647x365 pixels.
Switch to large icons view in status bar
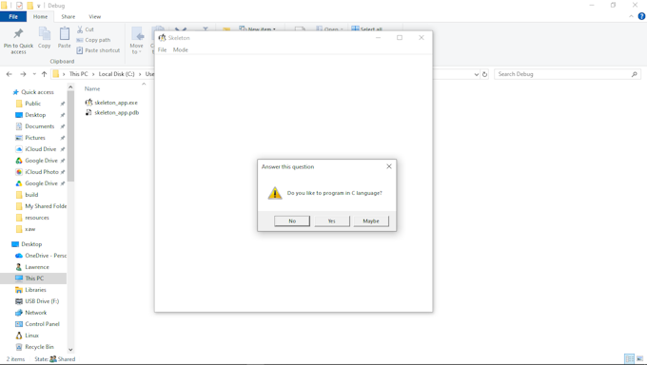tap(640, 358)
